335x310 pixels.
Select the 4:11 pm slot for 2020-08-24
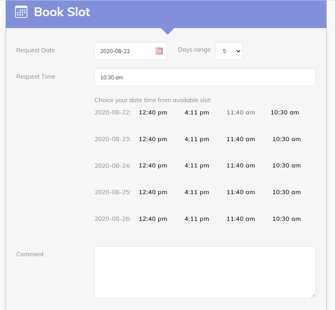click(197, 165)
